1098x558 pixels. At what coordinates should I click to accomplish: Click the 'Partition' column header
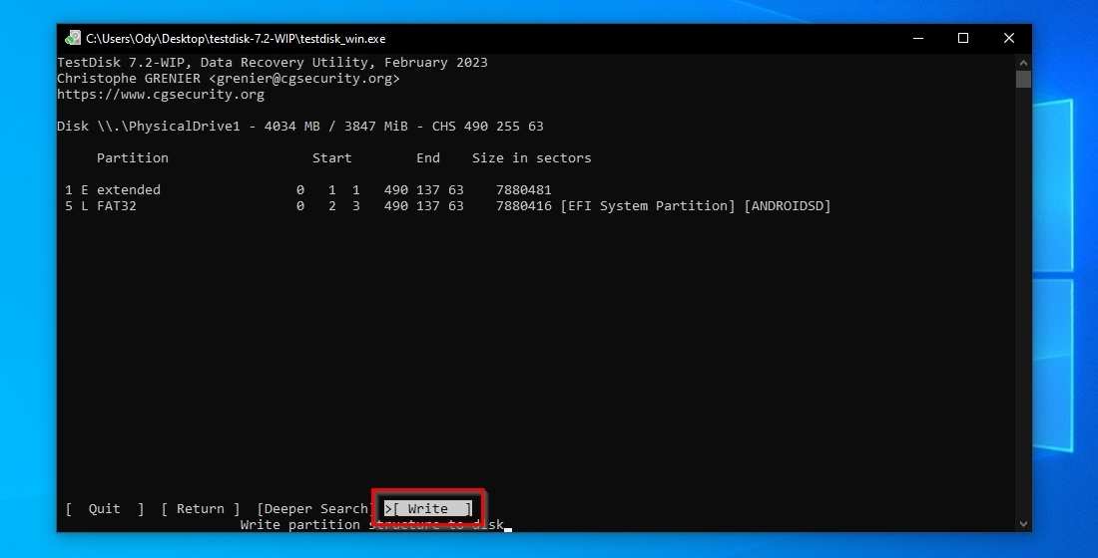point(133,158)
